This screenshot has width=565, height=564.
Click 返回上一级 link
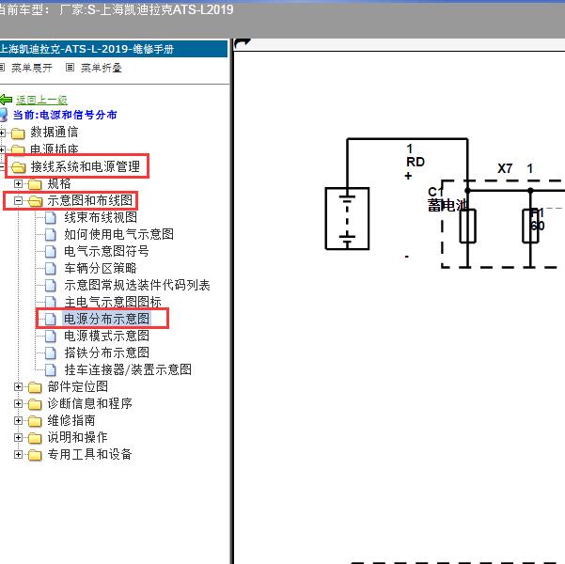(x=41, y=100)
